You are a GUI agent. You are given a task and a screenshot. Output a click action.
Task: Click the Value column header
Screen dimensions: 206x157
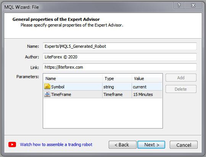147,78
